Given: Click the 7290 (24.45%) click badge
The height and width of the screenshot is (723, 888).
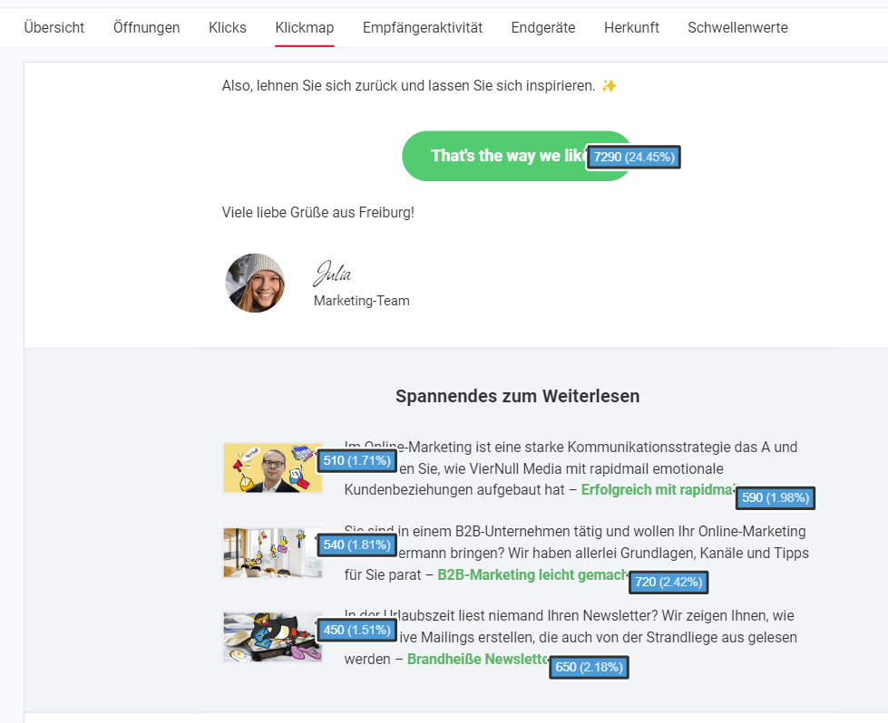Looking at the screenshot, I should (634, 157).
